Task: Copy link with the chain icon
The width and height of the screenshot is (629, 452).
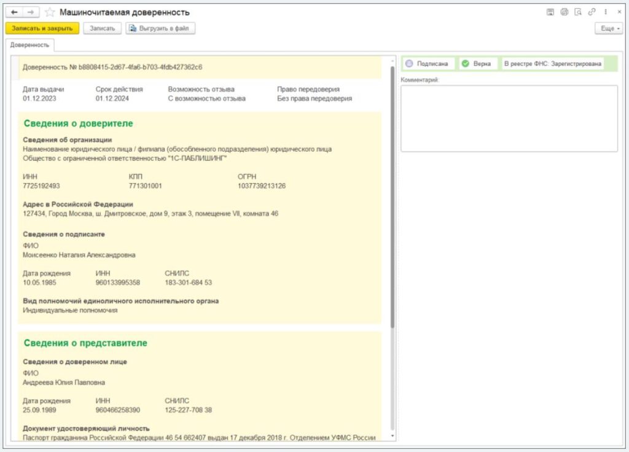Action: click(592, 12)
